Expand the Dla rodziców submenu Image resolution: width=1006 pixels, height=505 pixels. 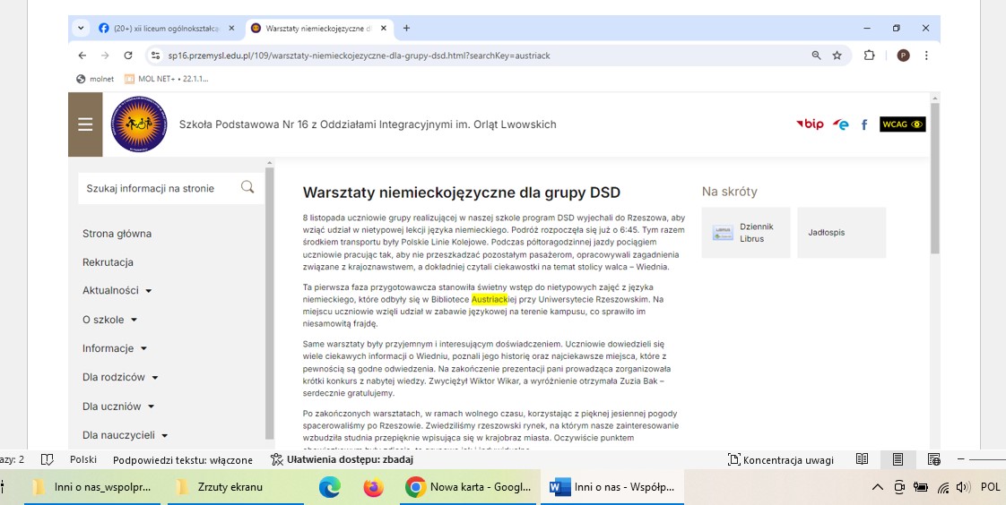point(155,378)
